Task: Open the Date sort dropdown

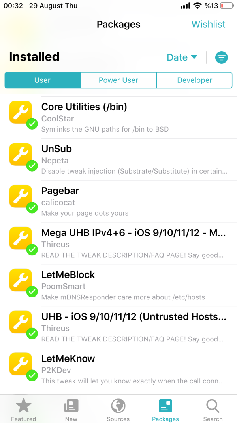Action: pyautogui.click(x=182, y=57)
